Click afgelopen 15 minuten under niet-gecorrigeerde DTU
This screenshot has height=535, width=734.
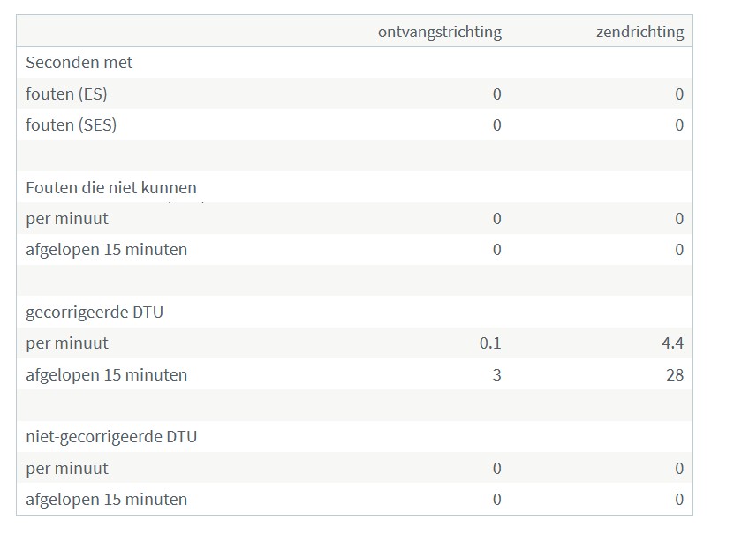[x=107, y=500]
